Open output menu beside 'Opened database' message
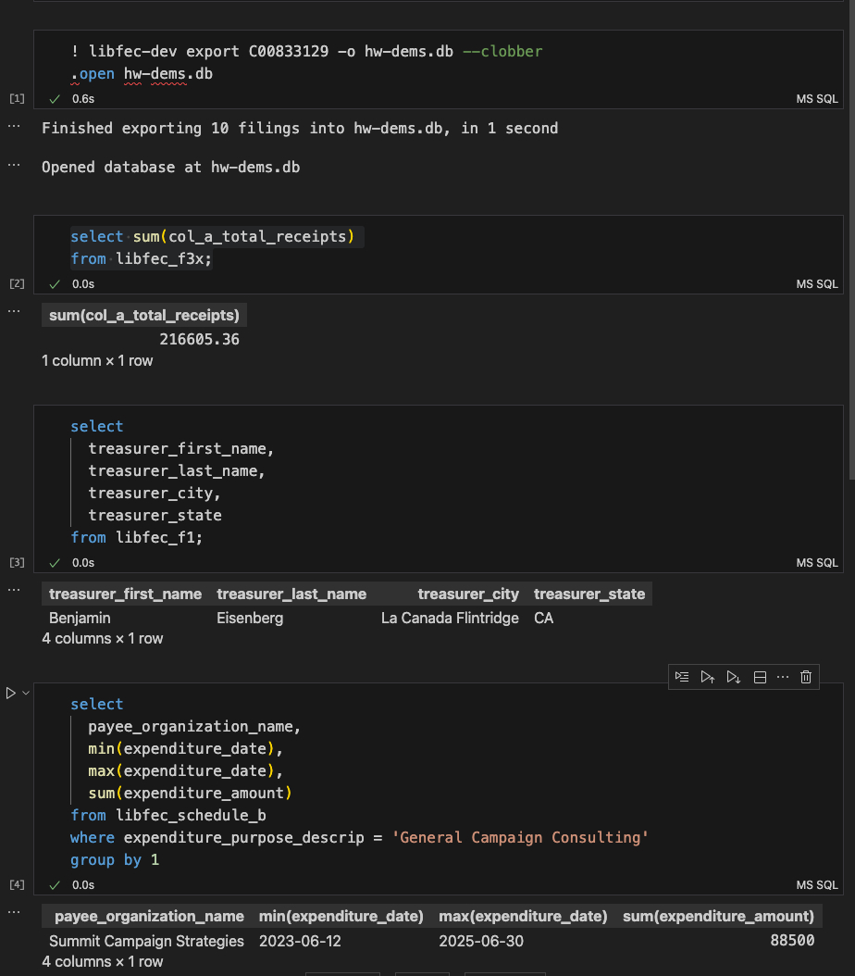 (x=13, y=164)
